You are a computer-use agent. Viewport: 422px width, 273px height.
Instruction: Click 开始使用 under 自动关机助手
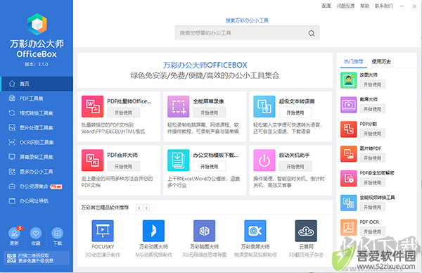295,166
